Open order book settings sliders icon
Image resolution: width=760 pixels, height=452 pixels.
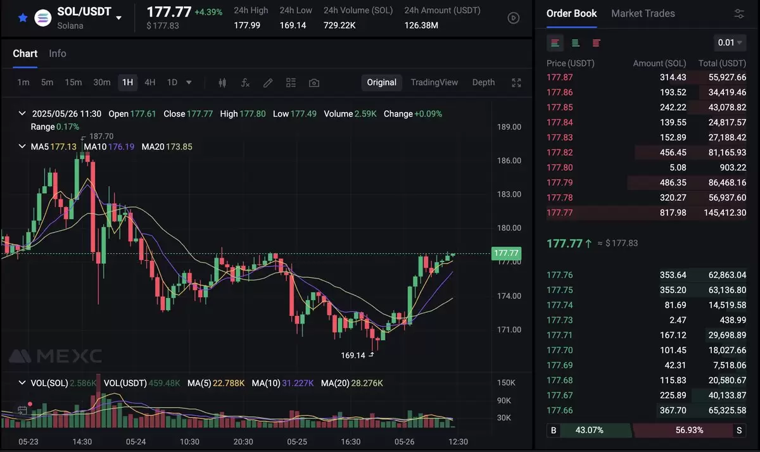(x=739, y=14)
